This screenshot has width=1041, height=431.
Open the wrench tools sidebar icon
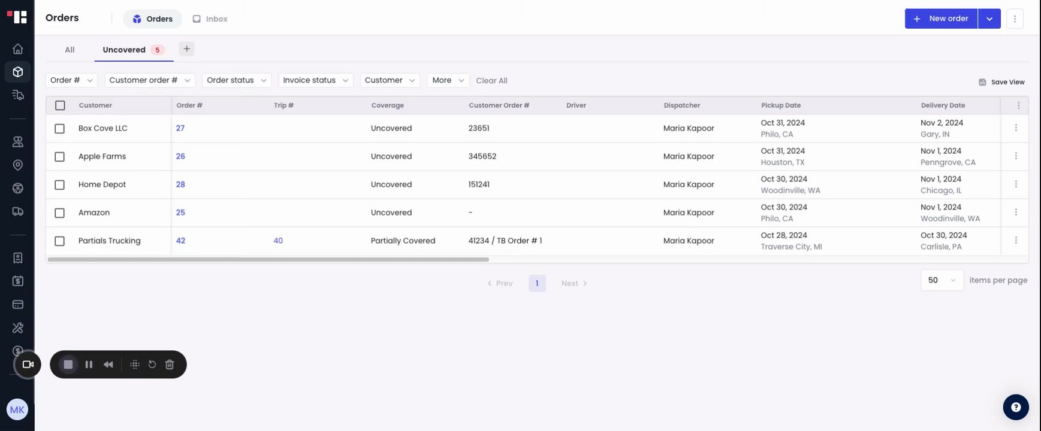tap(17, 327)
